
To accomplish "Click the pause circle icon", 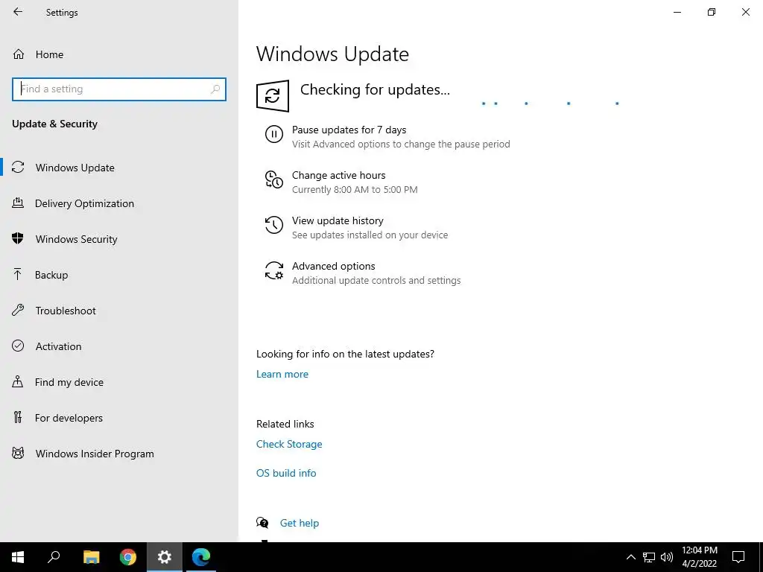I will pyautogui.click(x=274, y=134).
